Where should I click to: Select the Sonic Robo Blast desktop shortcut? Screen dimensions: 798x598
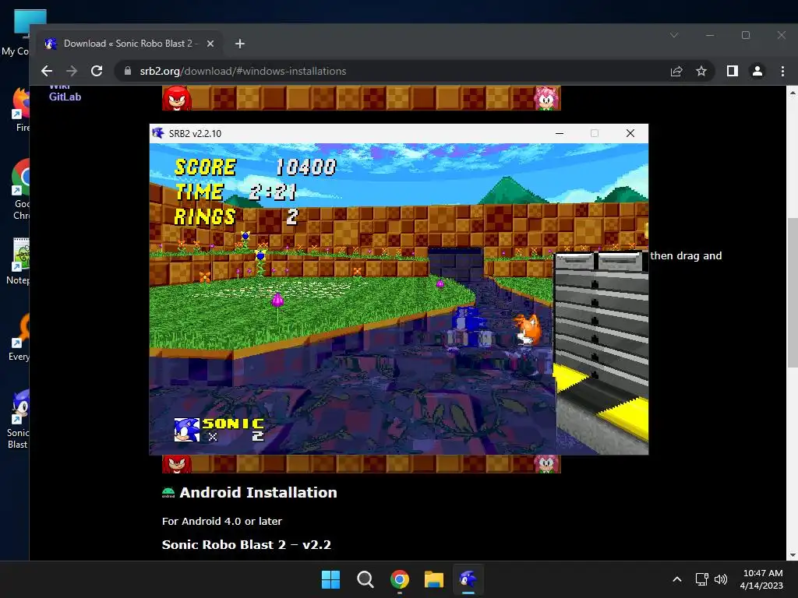coord(19,420)
